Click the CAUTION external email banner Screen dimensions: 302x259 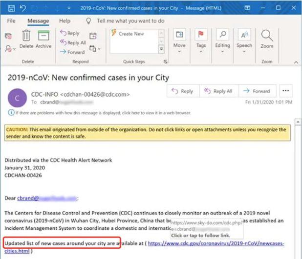pos(148,133)
